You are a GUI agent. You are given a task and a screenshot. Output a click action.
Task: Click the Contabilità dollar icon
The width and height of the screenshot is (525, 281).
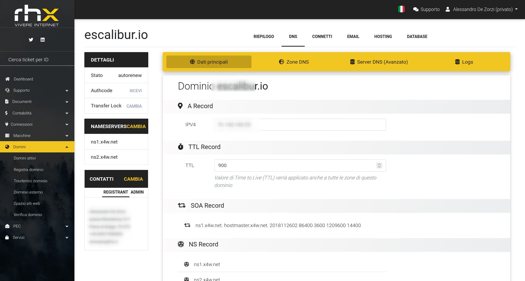6,113
